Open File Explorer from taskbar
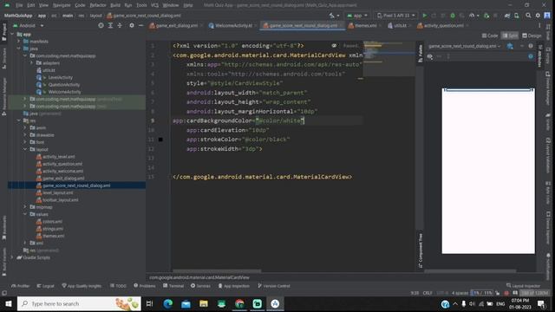 (204, 303)
